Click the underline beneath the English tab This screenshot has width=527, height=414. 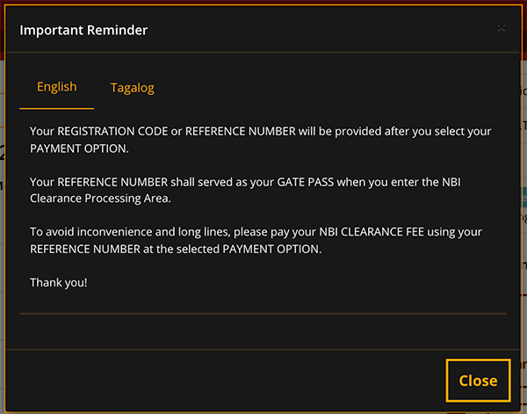[57, 108]
